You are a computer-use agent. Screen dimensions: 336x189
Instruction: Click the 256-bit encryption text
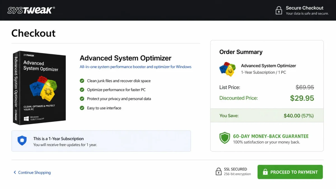tap(237, 174)
